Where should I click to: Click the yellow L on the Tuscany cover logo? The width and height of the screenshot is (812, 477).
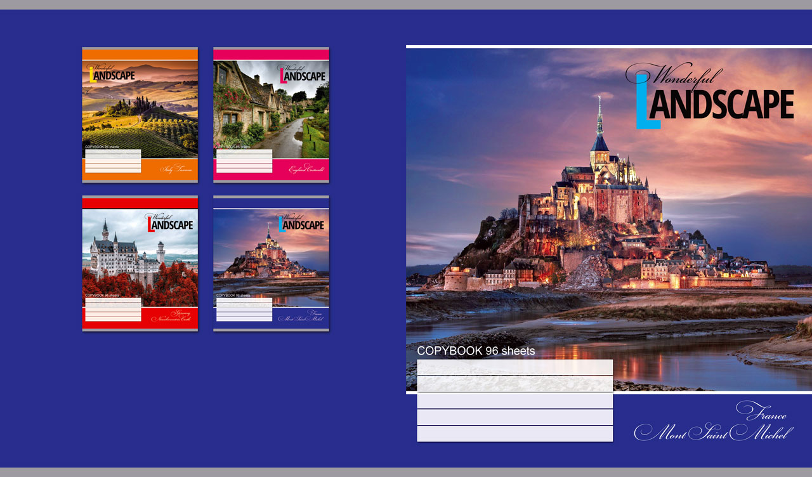click(x=93, y=75)
